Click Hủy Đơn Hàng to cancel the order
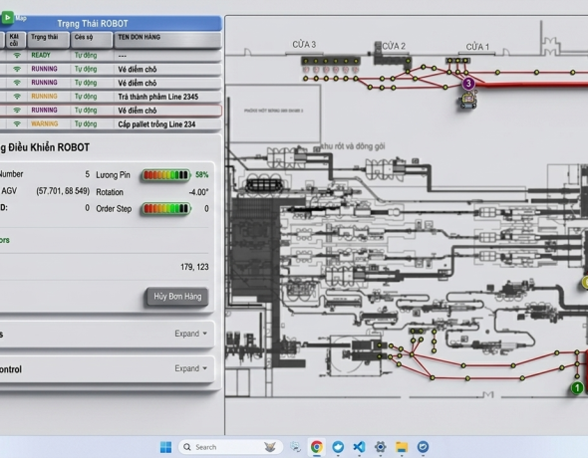 pos(177,297)
